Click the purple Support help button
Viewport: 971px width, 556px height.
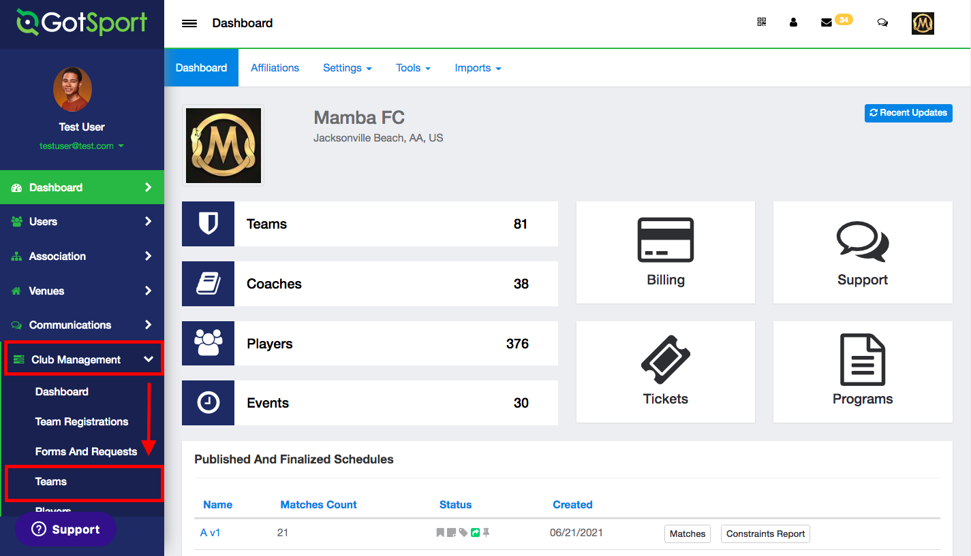(x=65, y=529)
